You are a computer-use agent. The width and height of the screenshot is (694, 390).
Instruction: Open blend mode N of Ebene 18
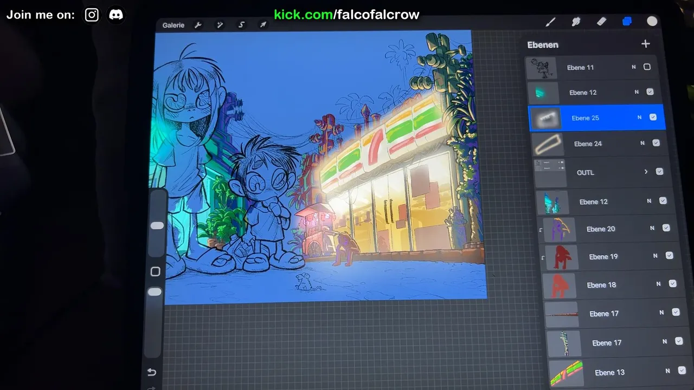[x=659, y=284]
